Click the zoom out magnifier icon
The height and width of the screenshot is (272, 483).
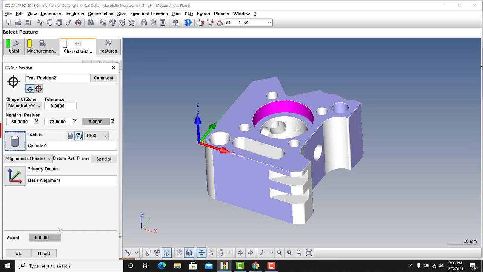279,253
